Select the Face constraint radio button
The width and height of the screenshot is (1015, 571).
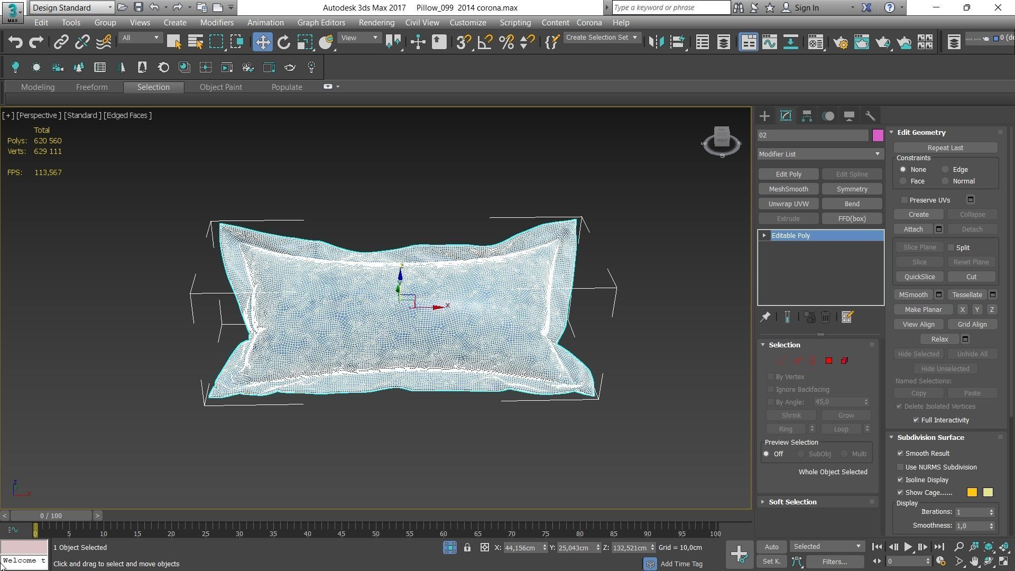903,181
